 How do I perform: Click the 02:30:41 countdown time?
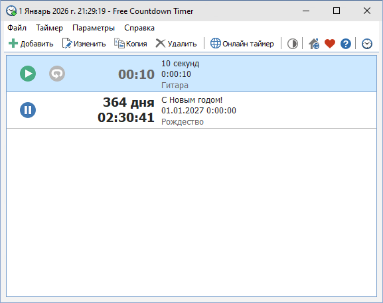[x=126, y=117]
